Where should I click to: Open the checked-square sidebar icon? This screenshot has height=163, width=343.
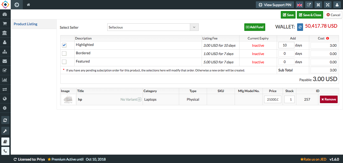click(x=5, y=70)
